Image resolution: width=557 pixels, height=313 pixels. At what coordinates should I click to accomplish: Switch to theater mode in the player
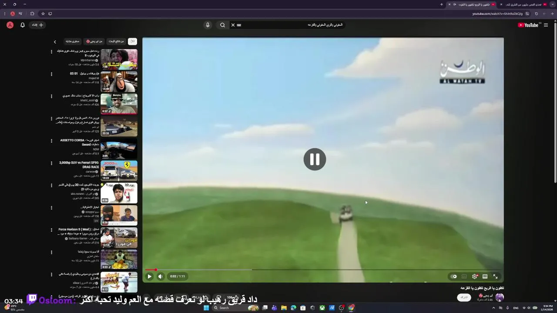pyautogui.click(x=485, y=276)
